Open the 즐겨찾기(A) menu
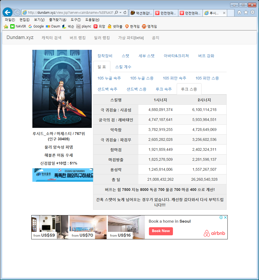259x280 pixels. [58, 20]
